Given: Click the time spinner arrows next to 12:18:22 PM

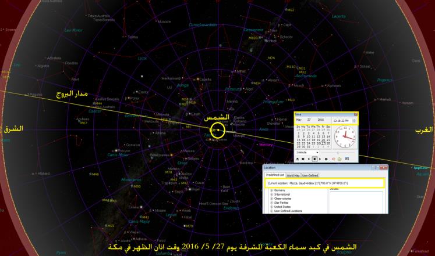Looking at the screenshot, I should coord(354,121).
